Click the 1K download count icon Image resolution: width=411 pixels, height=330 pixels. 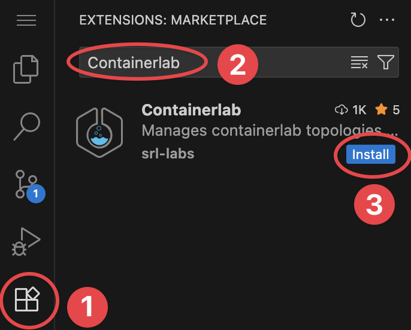342,110
